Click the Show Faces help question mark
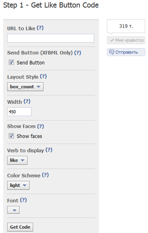This screenshot has height=233, width=148. (x=41, y=126)
